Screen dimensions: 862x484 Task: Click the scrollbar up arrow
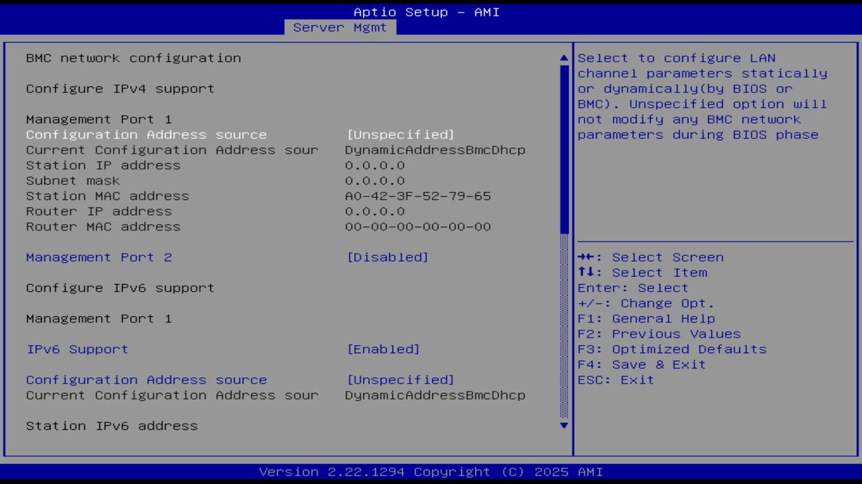(x=563, y=58)
